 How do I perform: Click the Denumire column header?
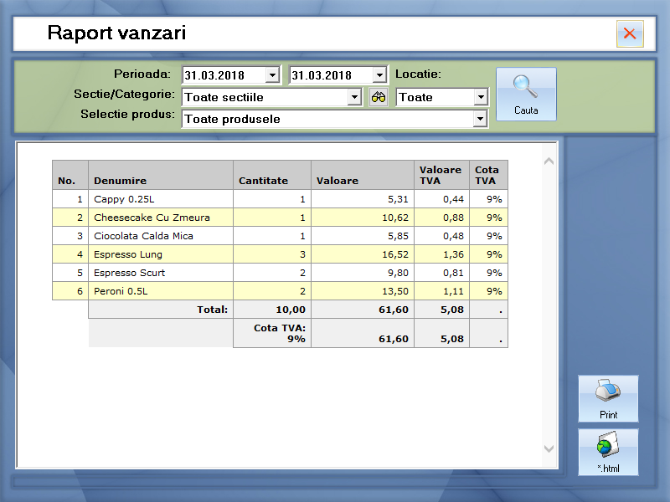click(x=161, y=175)
